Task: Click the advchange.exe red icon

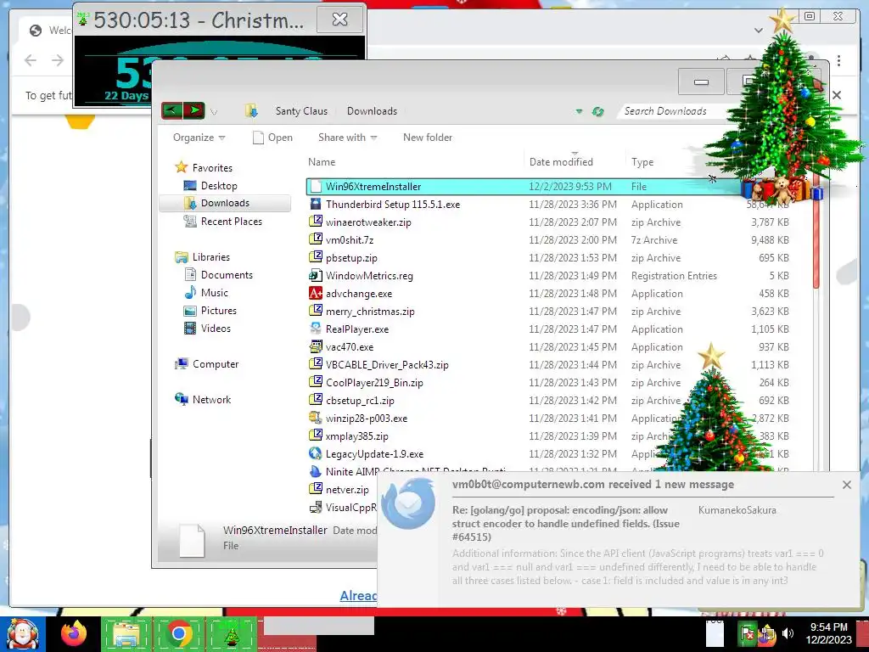Action: (x=316, y=293)
